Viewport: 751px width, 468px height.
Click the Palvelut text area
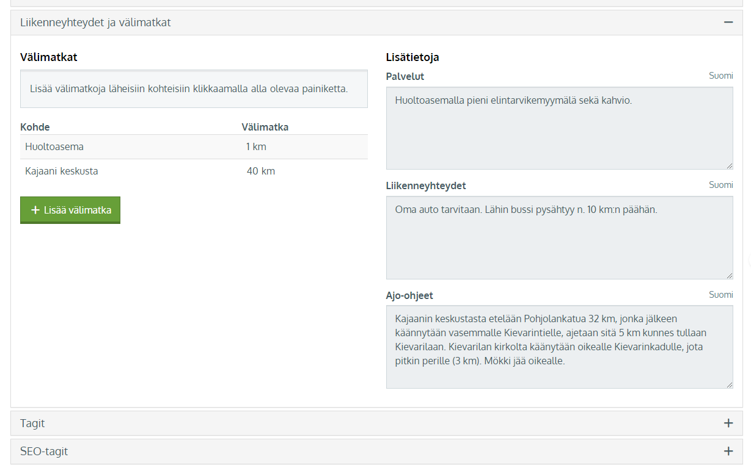point(560,128)
